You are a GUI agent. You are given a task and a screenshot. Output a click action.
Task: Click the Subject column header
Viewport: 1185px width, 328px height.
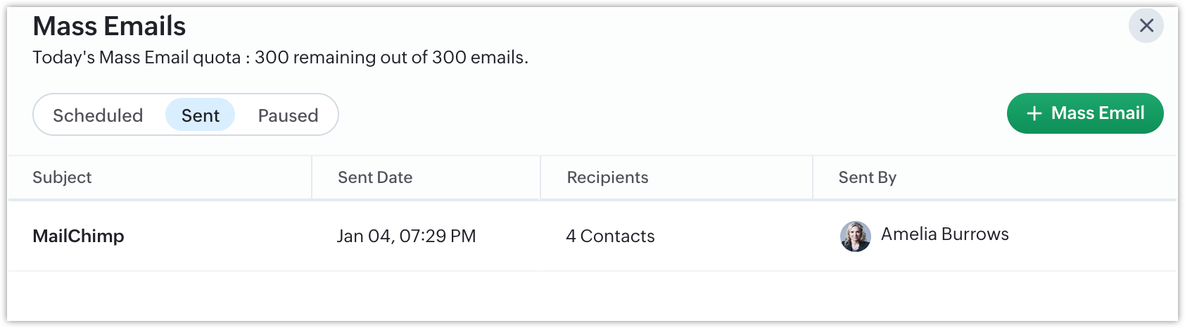(x=62, y=177)
